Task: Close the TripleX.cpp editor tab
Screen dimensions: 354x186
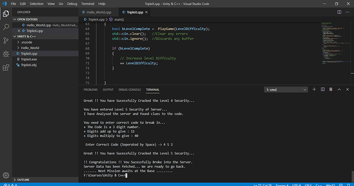Action: [146, 12]
